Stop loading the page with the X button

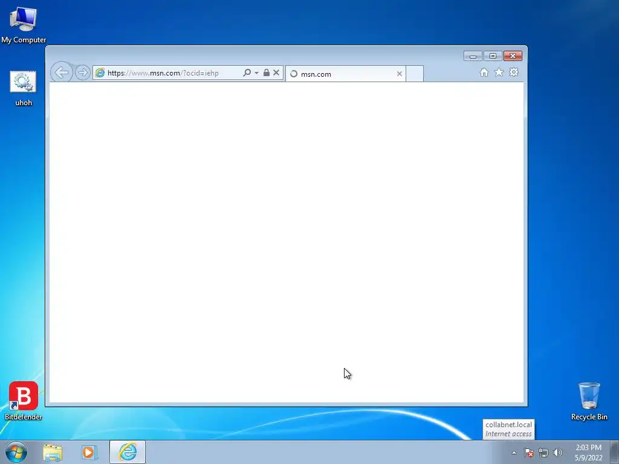pos(276,72)
